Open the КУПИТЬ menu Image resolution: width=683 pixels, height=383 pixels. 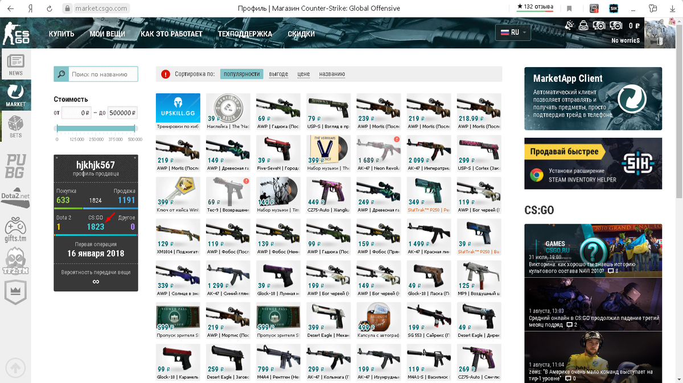tap(61, 34)
